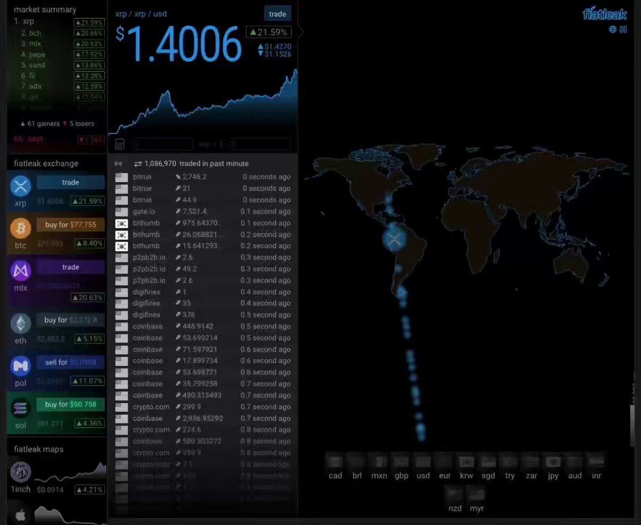
Task: Click the digifinex row with 376
Action: point(203,315)
